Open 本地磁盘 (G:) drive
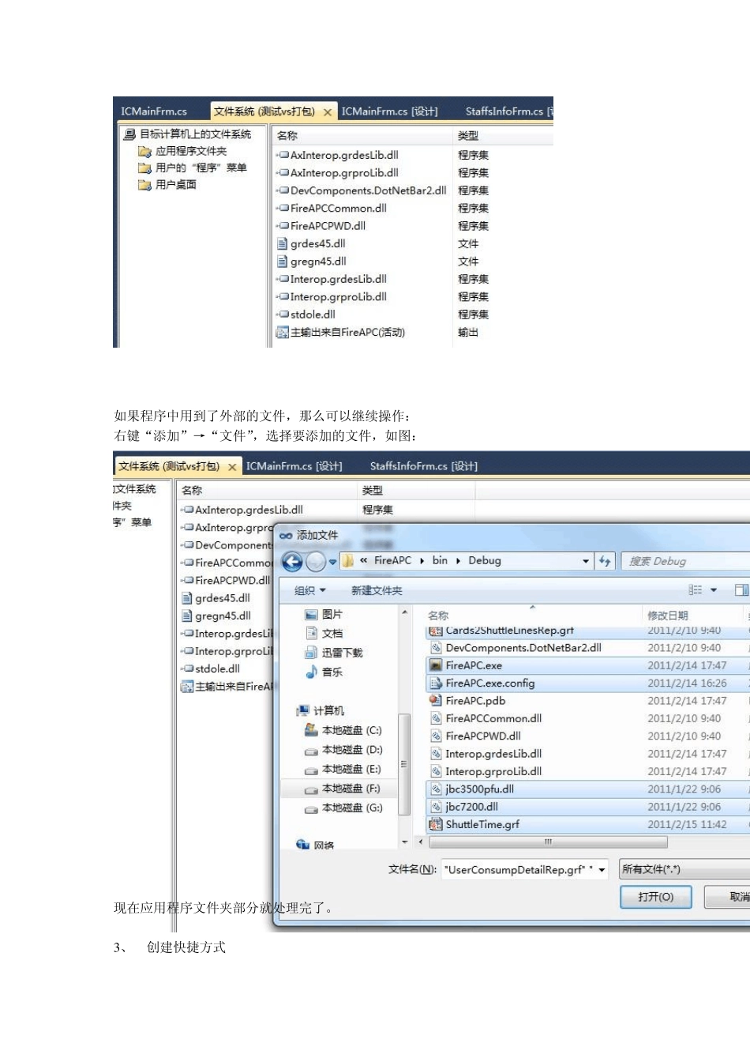This screenshot has width=750, height=1062. [x=343, y=808]
